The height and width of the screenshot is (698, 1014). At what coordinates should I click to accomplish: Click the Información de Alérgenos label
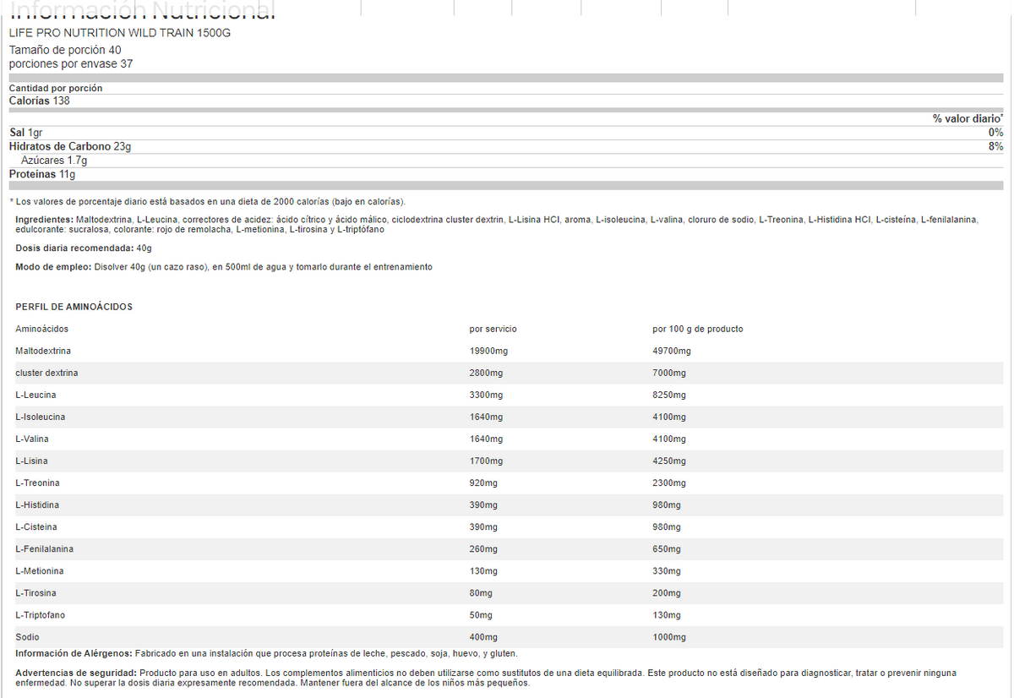coord(74,653)
